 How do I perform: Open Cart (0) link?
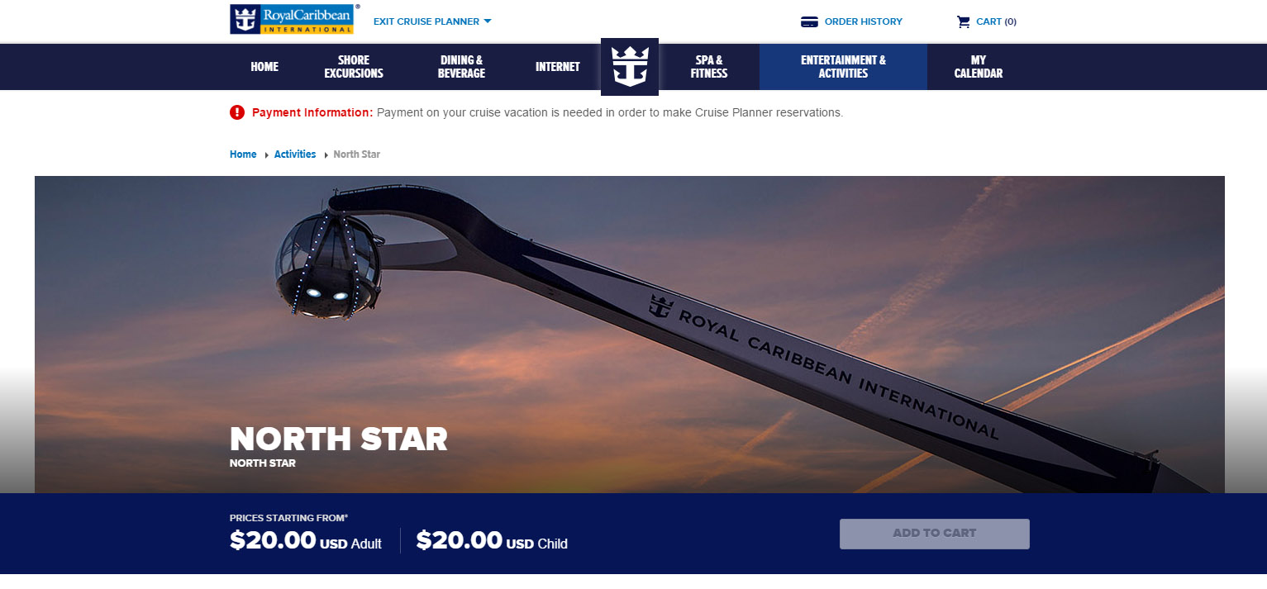(x=996, y=22)
